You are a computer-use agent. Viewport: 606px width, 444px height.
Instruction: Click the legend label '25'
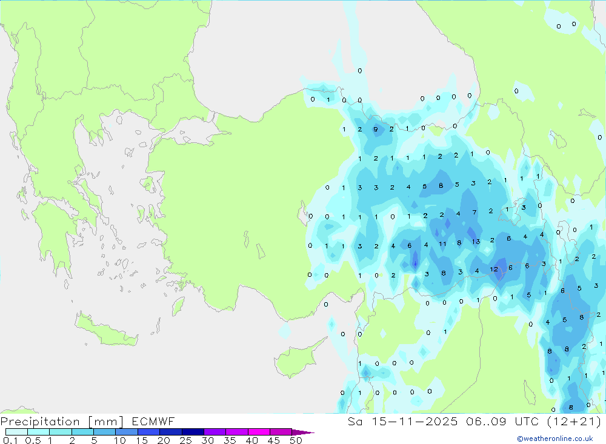pos(185,440)
